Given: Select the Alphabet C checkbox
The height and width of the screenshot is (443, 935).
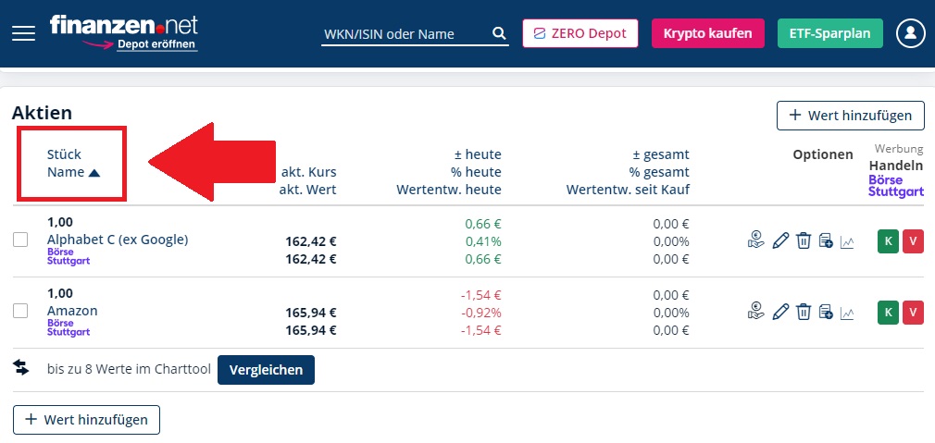Looking at the screenshot, I should point(20,240).
